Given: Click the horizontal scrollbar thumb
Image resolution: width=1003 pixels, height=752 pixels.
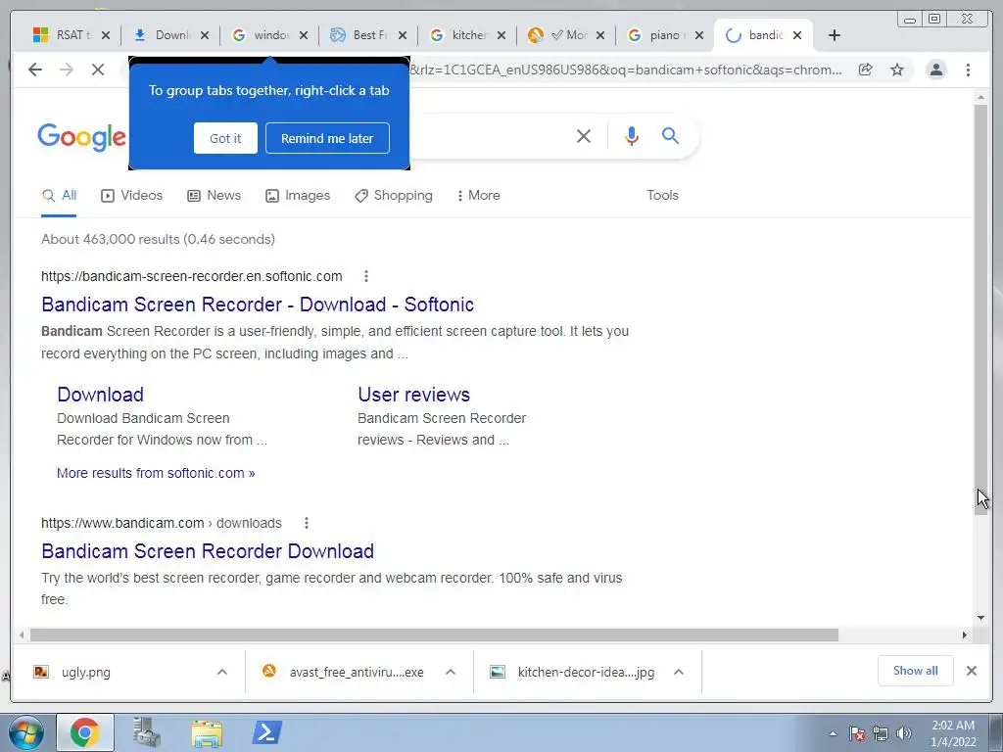Looking at the screenshot, I should (434, 634).
